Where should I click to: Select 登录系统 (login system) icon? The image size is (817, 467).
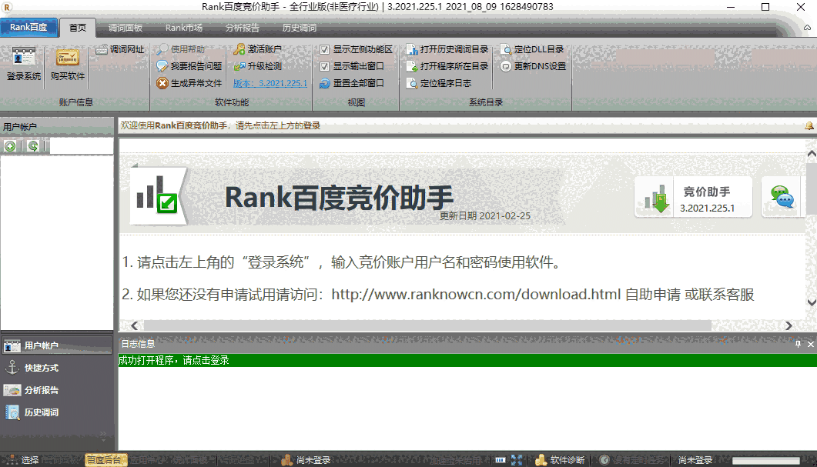click(22, 65)
